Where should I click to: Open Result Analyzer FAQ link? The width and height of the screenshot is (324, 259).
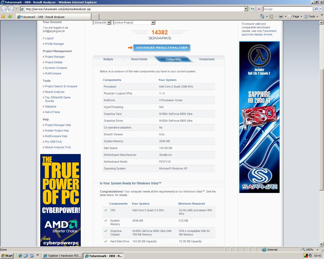pos(58,147)
